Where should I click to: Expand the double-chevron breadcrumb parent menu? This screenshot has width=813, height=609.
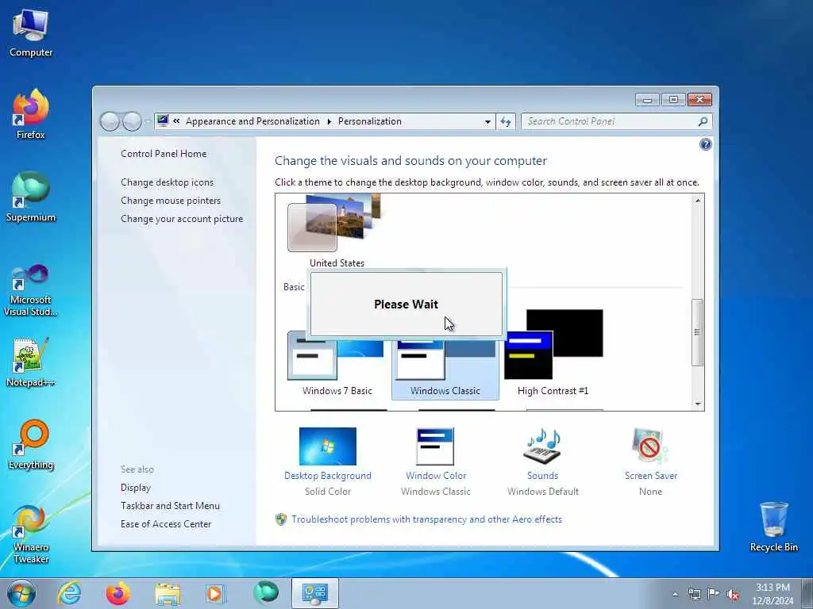click(176, 121)
